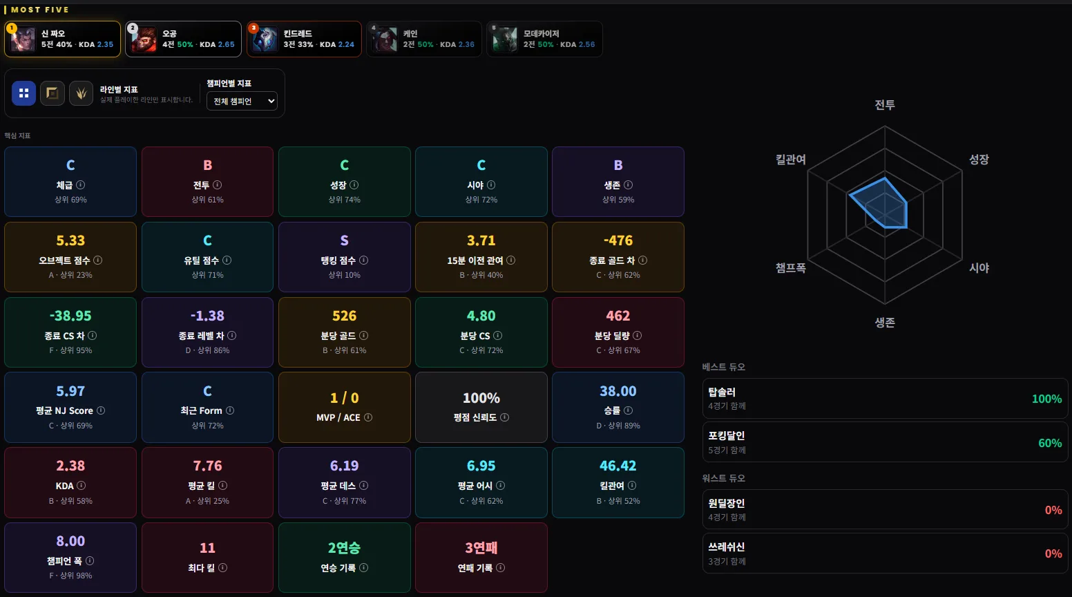Open the info icon next to 체급
Screen dimensions: 1072x597
(81, 185)
